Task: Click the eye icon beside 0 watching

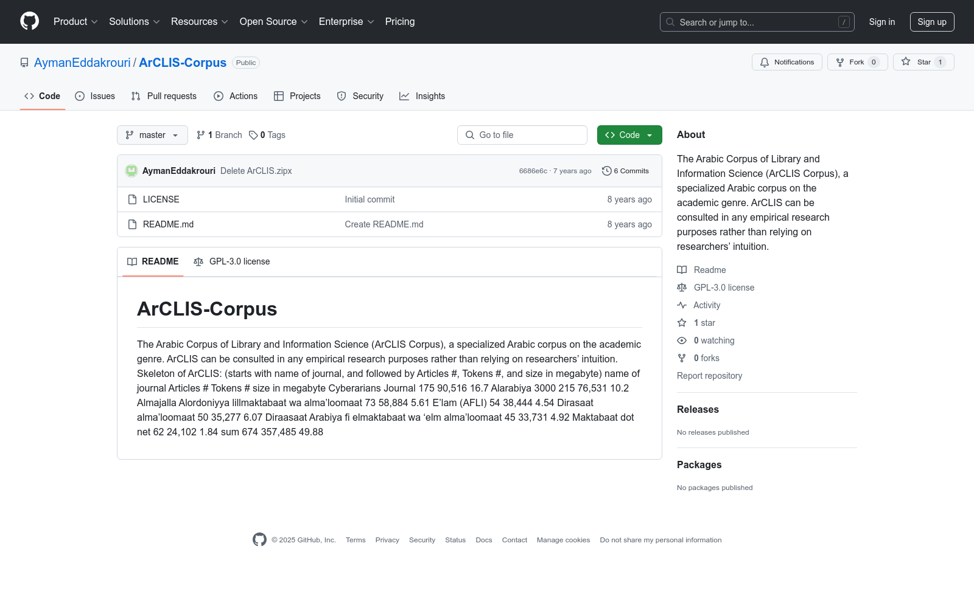Action: point(682,340)
